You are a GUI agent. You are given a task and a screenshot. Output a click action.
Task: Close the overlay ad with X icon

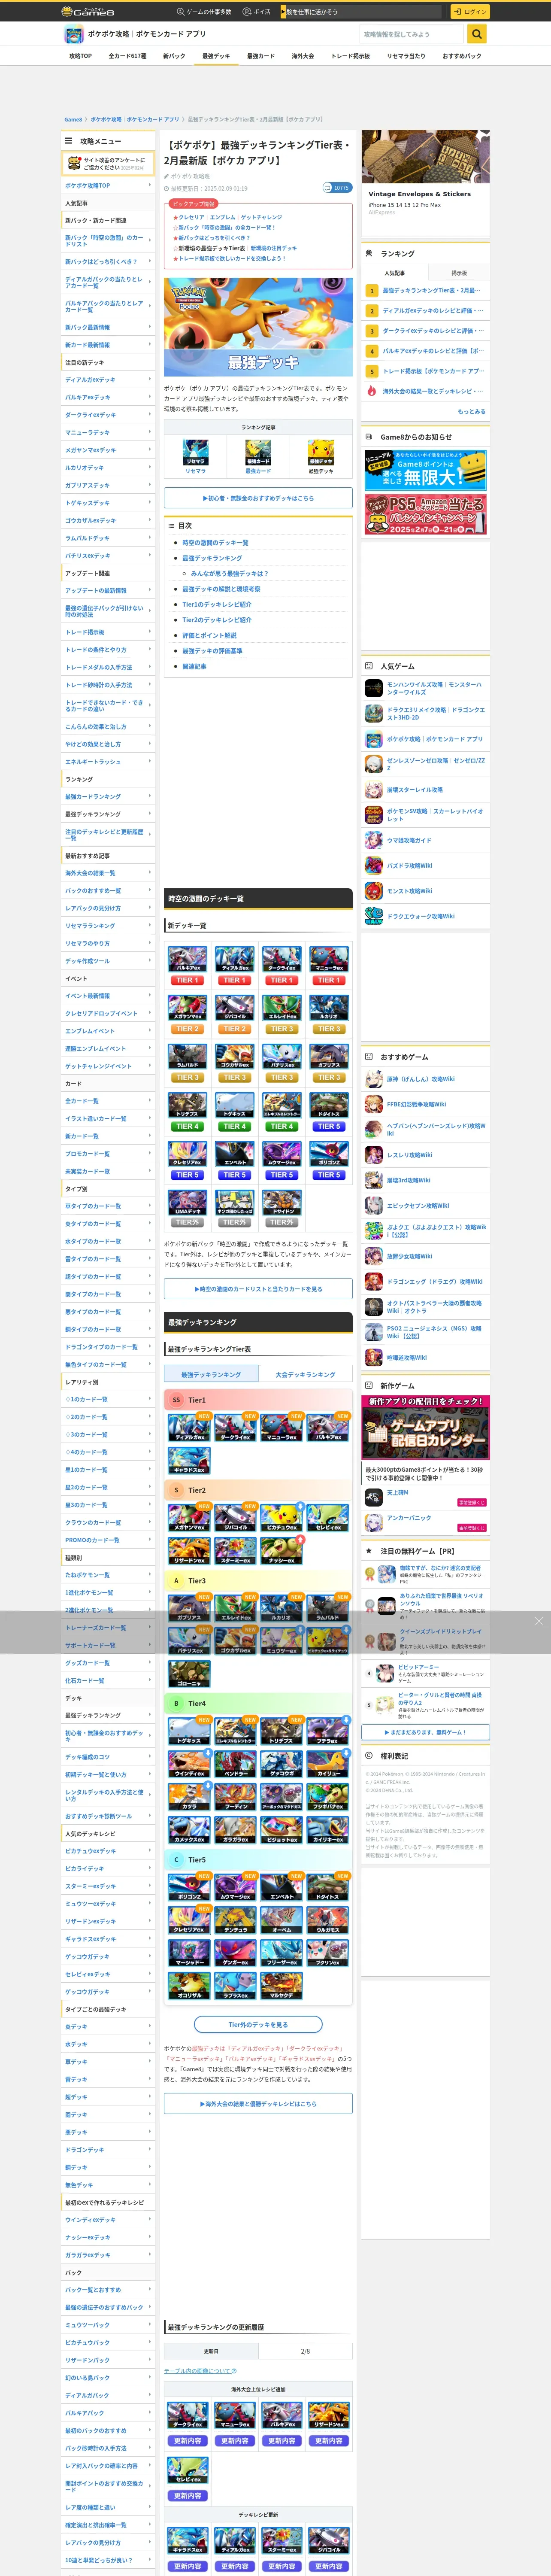click(x=539, y=1621)
